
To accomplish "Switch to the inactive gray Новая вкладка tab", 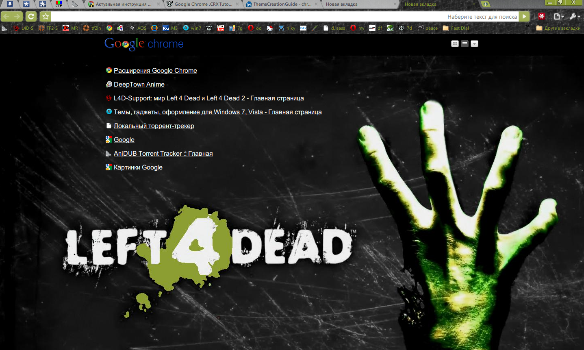I will (x=360, y=4).
